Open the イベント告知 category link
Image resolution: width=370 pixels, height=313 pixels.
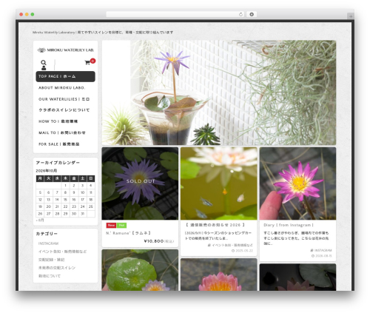[x=62, y=252]
